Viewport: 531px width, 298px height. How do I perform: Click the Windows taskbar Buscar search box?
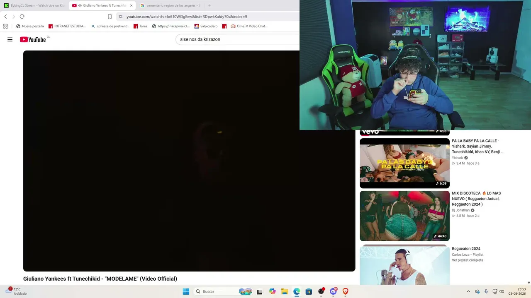223,291
